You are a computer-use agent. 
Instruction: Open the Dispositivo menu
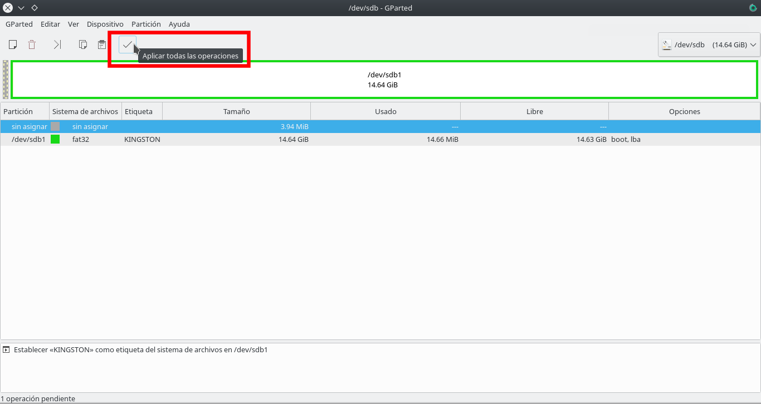point(105,24)
